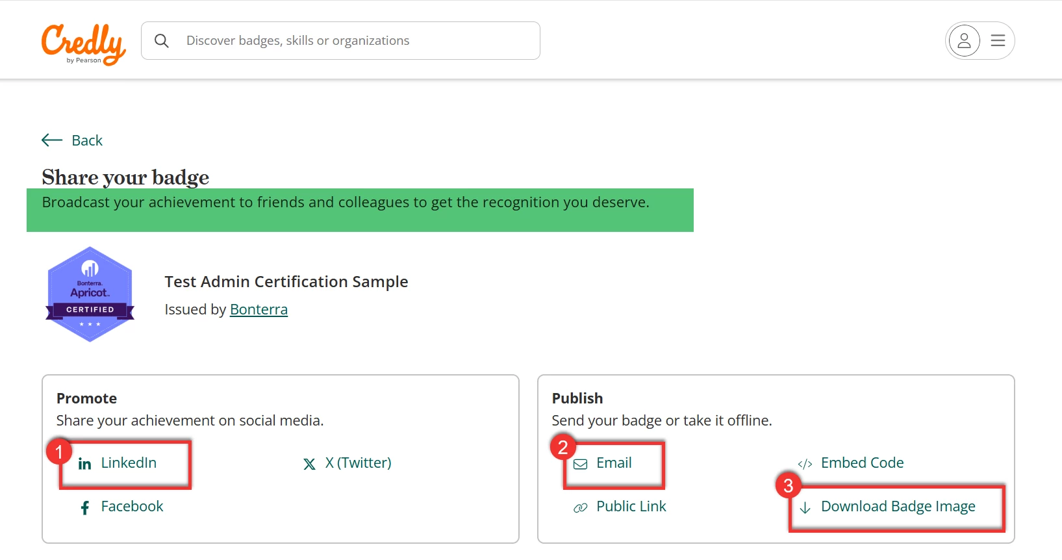This screenshot has height=560, width=1062.
Task: Click the Share your badge heading
Action: (x=125, y=177)
